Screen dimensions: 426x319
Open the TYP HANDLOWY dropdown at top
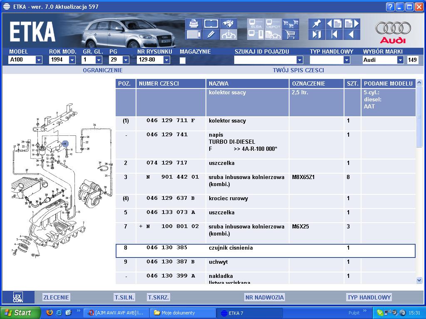[347, 60]
